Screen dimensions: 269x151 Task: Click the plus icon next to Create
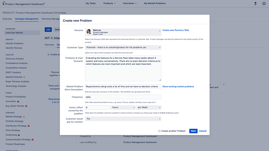pos(48,54)
